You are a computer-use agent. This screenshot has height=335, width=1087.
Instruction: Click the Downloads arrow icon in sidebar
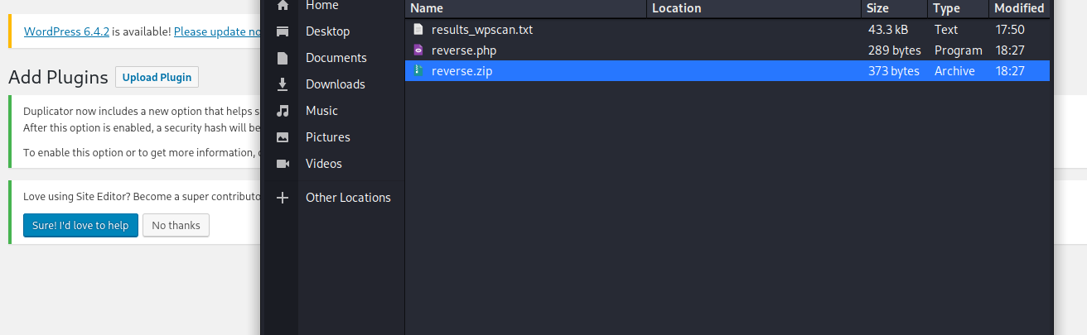283,84
